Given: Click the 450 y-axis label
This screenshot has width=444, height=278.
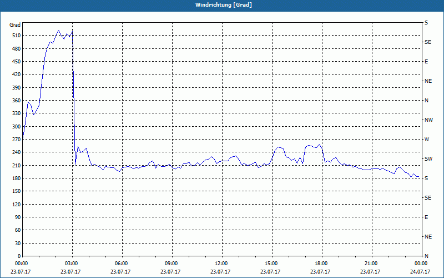Looking at the screenshot, I should tap(16, 62).
